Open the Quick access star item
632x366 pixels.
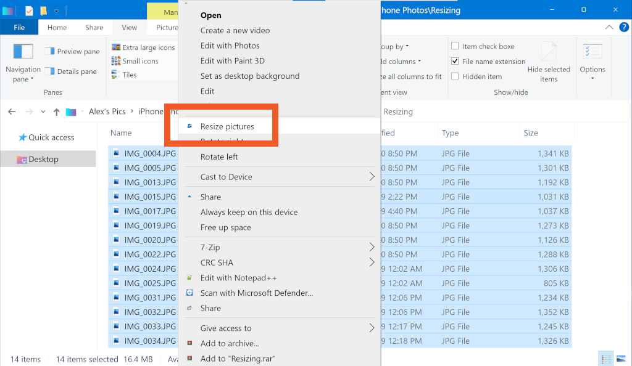[47, 137]
